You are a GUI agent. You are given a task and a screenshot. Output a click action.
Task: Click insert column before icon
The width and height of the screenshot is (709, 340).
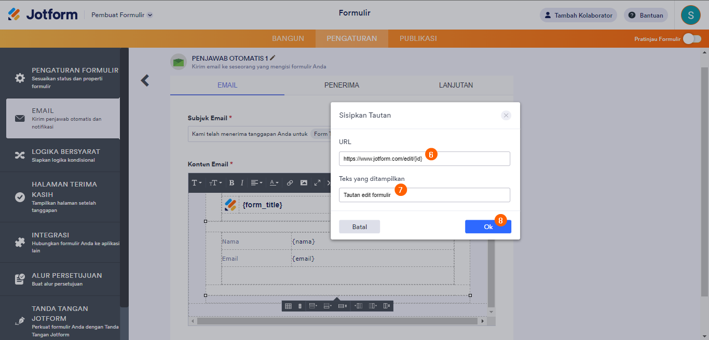pyautogui.click(x=358, y=306)
